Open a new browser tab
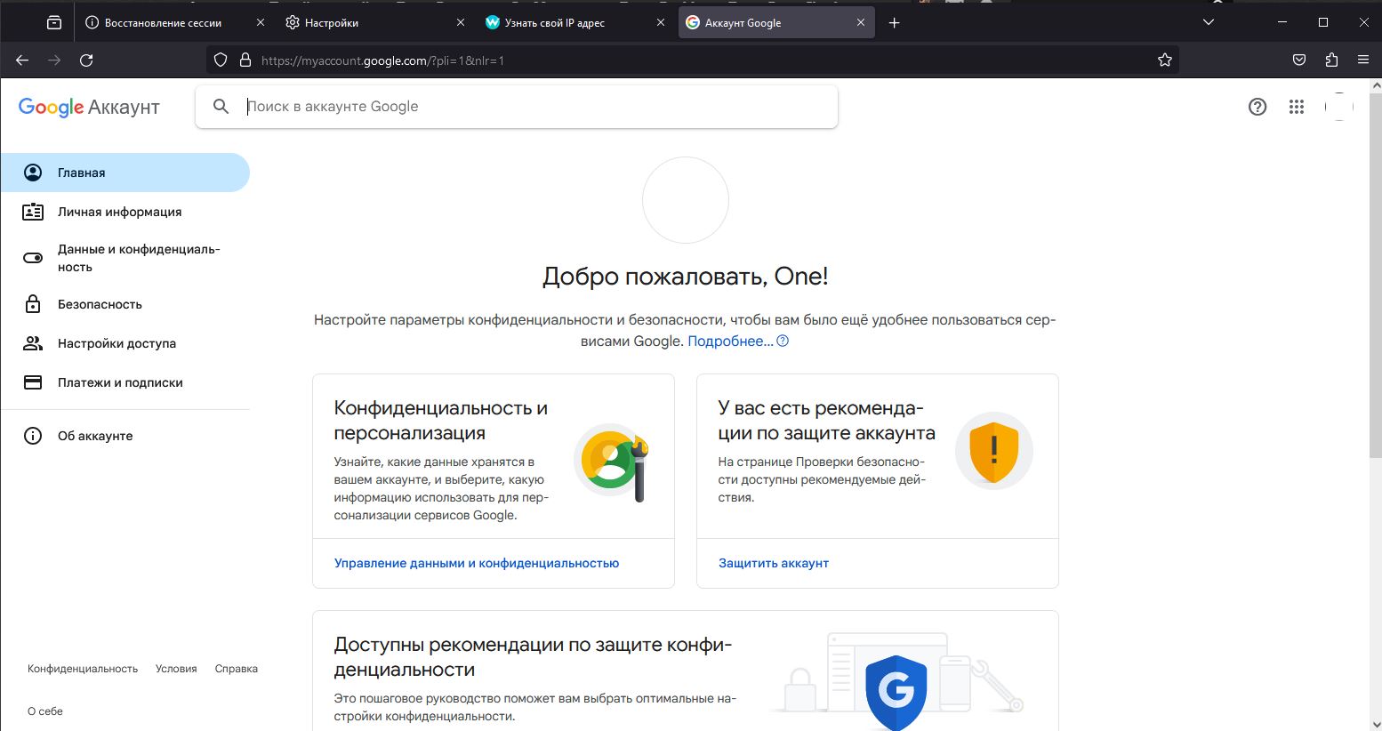The height and width of the screenshot is (731, 1382). (895, 23)
